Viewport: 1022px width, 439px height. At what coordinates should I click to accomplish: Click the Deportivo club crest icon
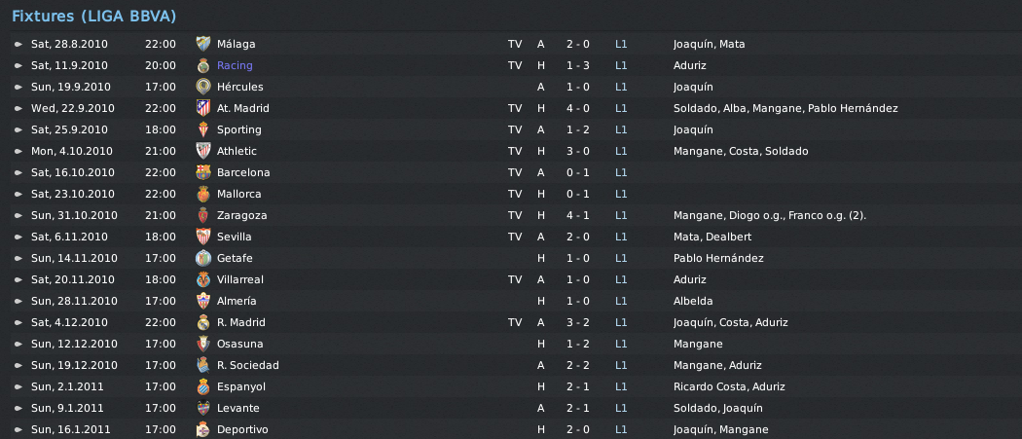coord(203,430)
